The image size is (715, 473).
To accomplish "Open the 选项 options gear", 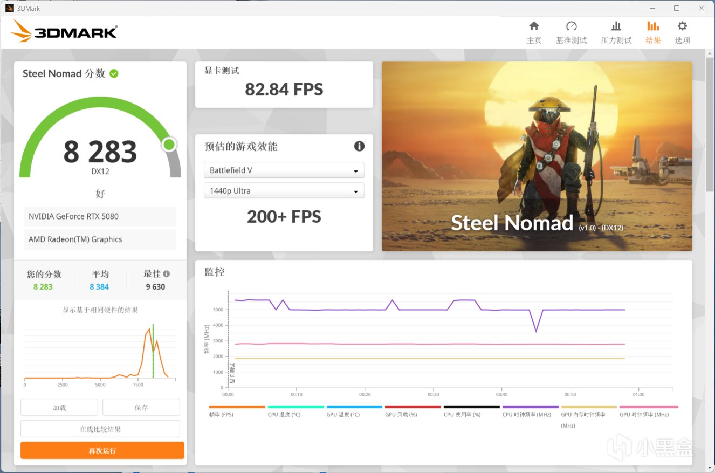I will (x=682, y=32).
